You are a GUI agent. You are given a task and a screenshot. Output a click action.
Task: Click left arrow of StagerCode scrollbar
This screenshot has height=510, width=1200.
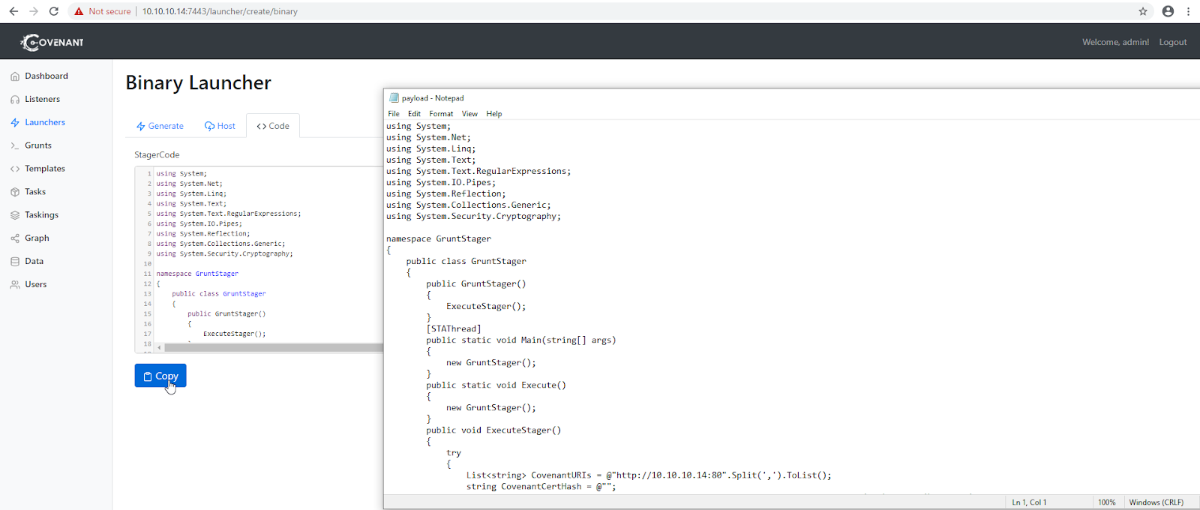point(159,347)
